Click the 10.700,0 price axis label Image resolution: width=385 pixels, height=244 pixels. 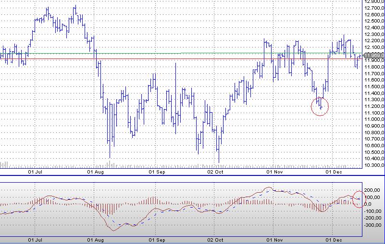coord(374,139)
